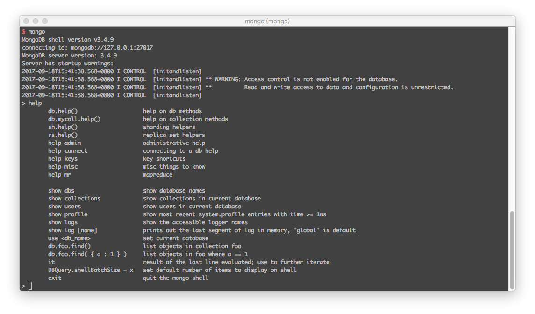535x314 pixels.
Task: Click 'key shortcuts' description
Action: (164, 159)
